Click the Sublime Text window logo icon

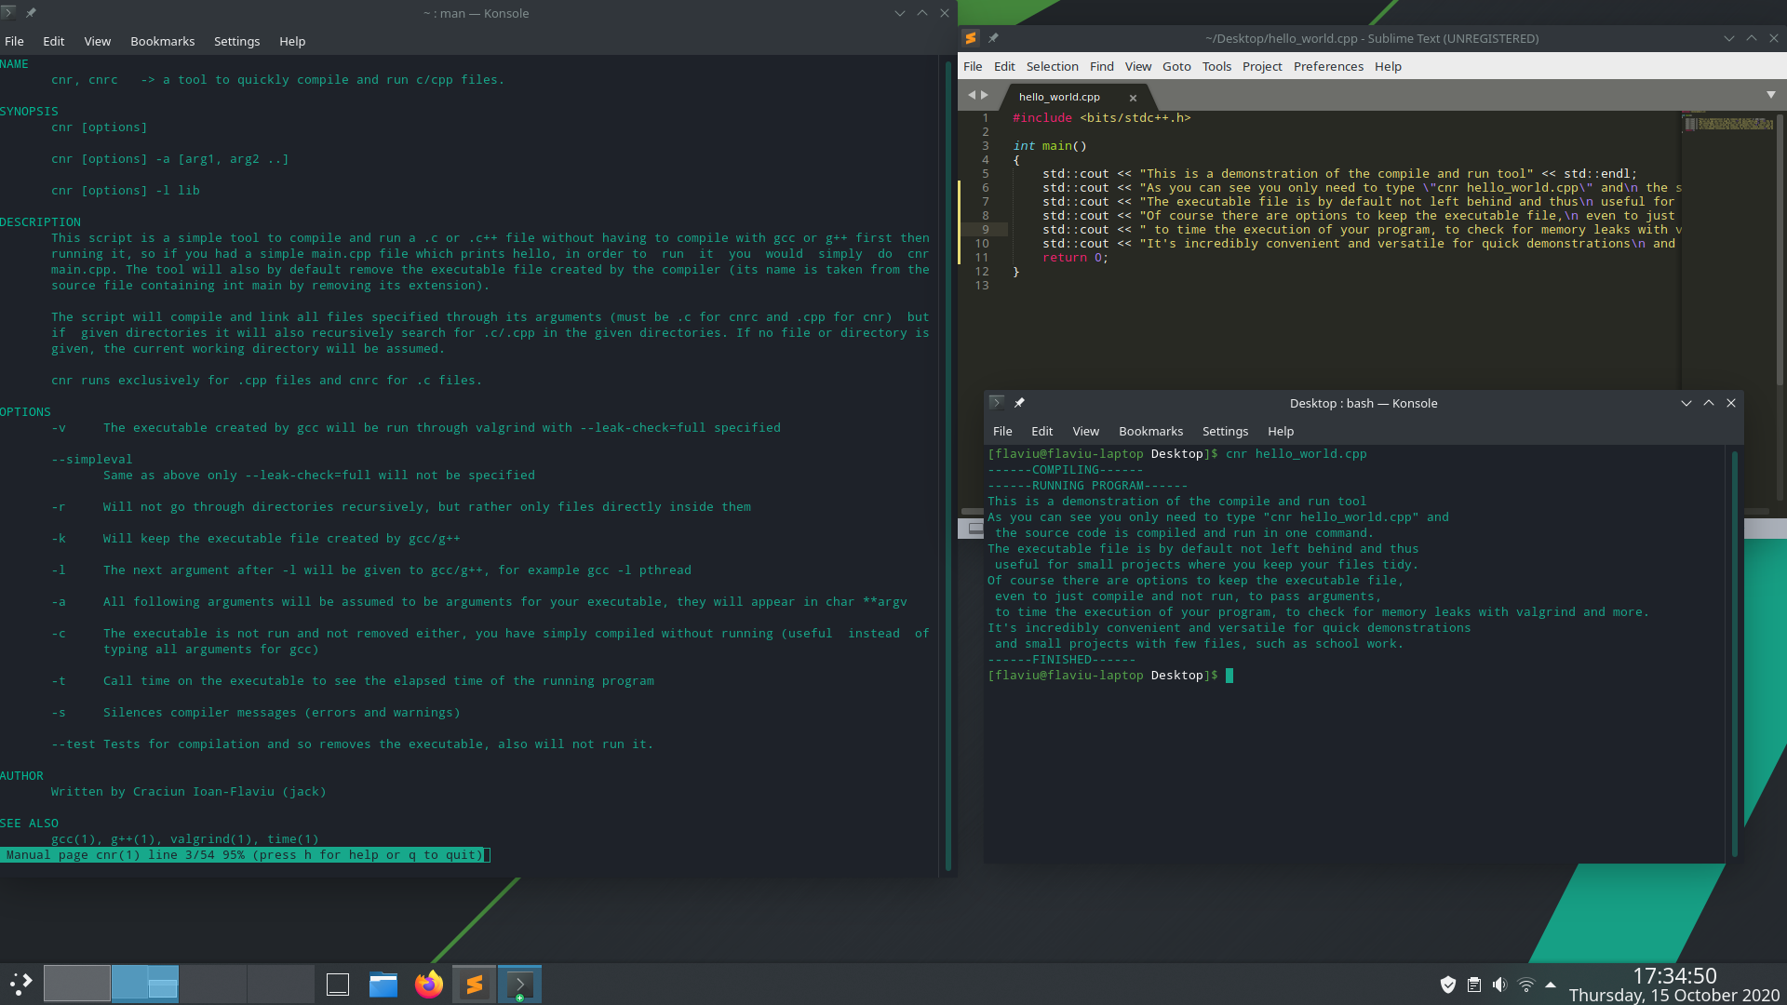coord(970,38)
